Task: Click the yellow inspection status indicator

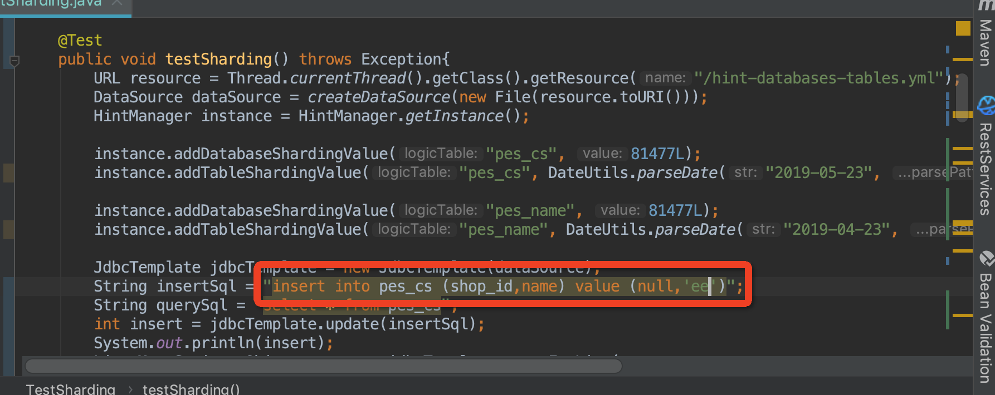Action: [x=963, y=28]
